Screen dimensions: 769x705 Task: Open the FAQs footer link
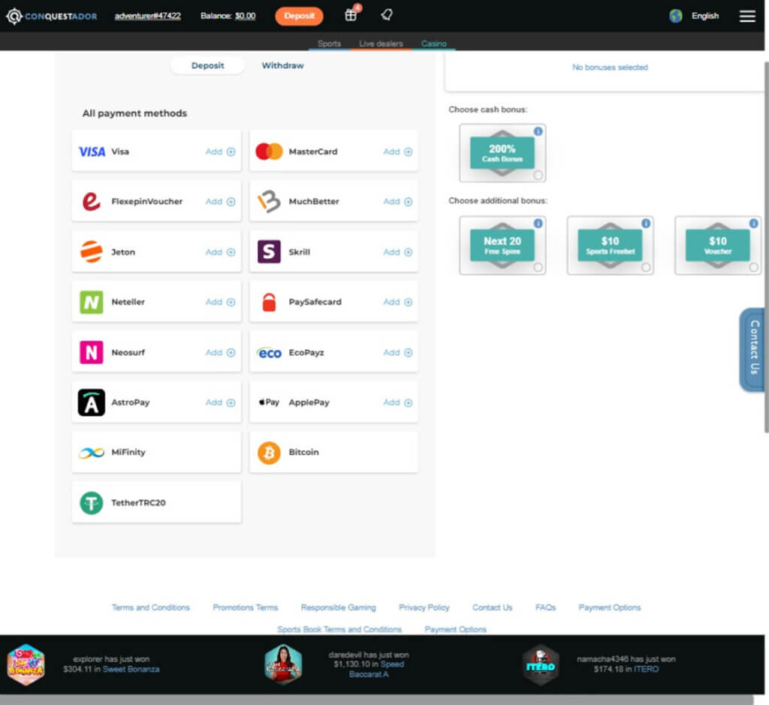[x=545, y=607]
